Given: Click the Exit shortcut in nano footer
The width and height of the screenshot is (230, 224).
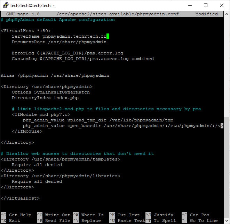Looking at the screenshot, I should click(15, 221).
